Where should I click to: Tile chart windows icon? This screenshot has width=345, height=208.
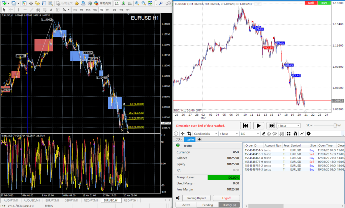click(150, 3)
